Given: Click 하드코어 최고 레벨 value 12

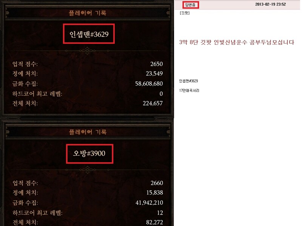Looking at the screenshot, I should pos(160,213).
